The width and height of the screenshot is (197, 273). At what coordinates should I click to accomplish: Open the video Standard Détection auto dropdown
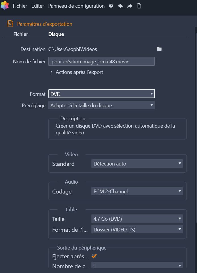coord(137,164)
